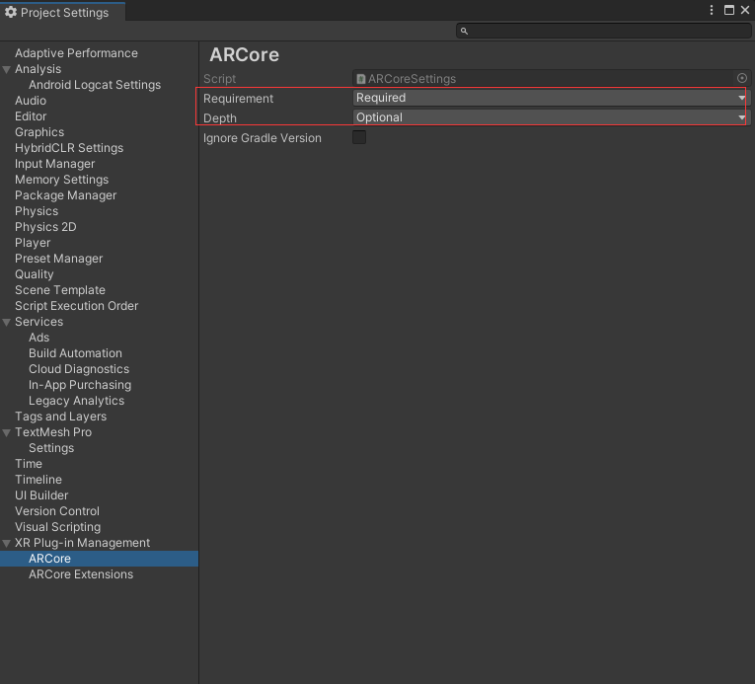
Task: Select Time settings
Action: 29,464
